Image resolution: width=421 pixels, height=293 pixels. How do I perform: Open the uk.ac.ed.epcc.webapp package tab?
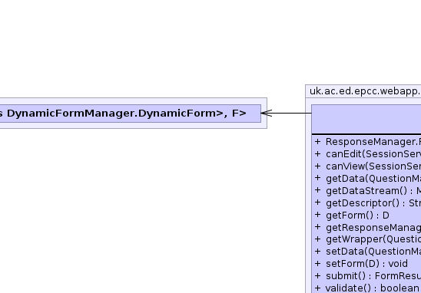(x=363, y=91)
